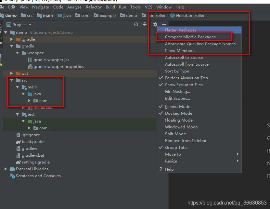Select Split Mode entry
The image size is (270, 209).
click(x=199, y=134)
